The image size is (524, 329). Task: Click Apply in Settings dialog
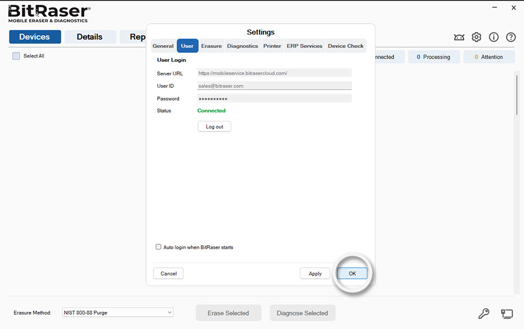click(x=315, y=273)
